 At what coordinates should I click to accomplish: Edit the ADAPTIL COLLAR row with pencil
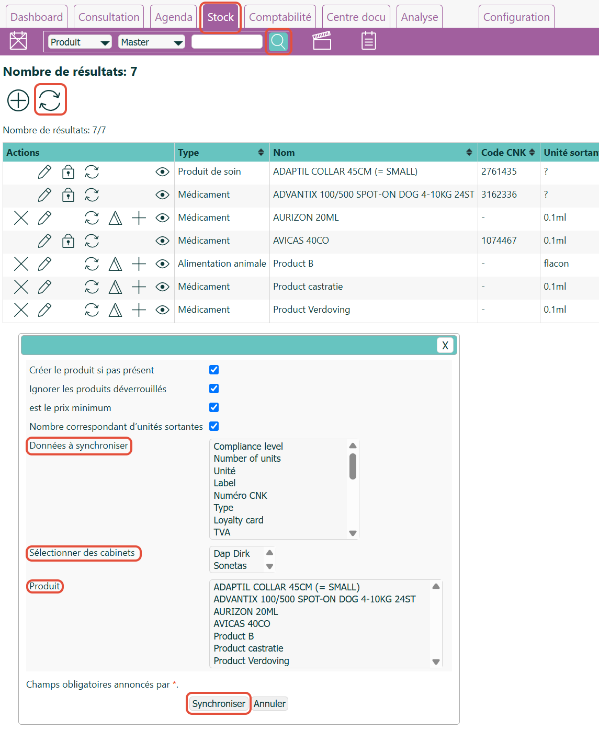(x=45, y=172)
